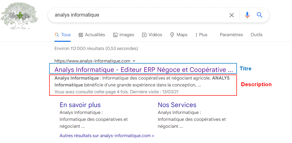
Task: Click the Vidéos play icon
Action: pos(144,35)
